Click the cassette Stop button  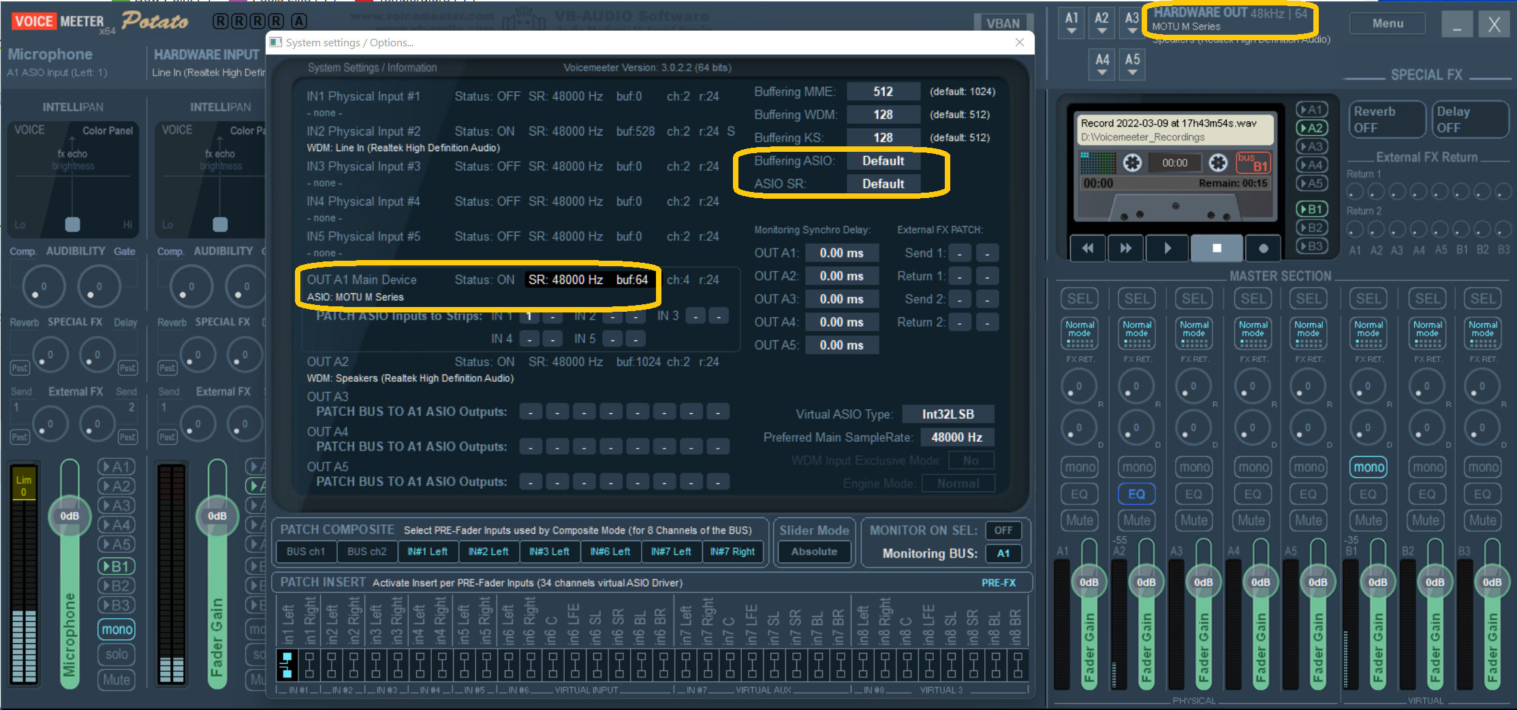1217,248
